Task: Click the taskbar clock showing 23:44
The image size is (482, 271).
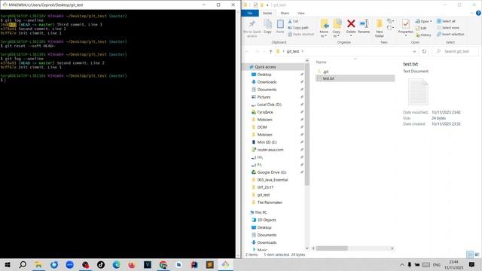Action: pos(453,264)
